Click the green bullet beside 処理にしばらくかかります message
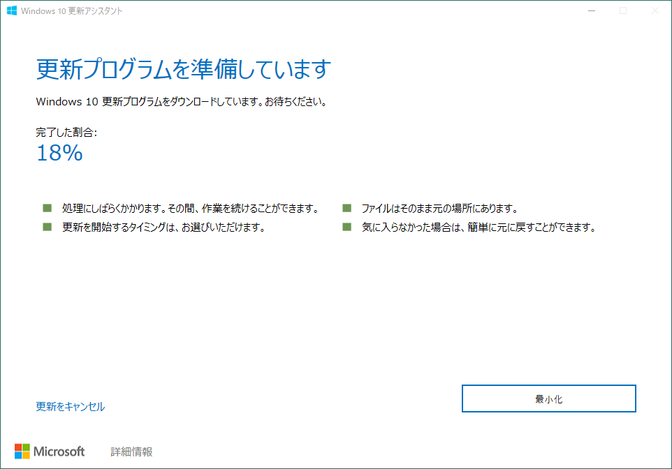The height and width of the screenshot is (469, 672). pos(46,207)
